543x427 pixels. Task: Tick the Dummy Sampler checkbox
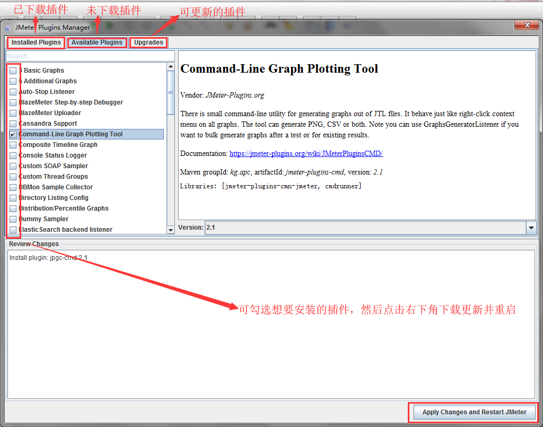coord(13,219)
